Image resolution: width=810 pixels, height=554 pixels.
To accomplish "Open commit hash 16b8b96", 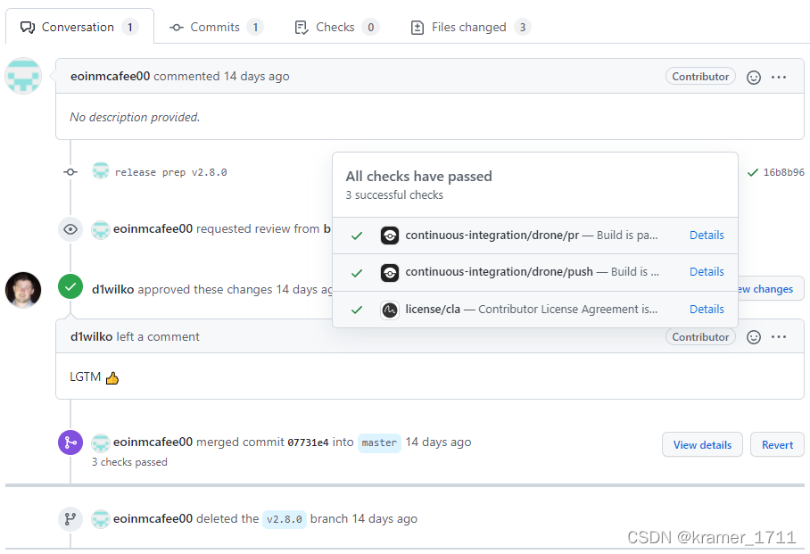I will click(783, 172).
